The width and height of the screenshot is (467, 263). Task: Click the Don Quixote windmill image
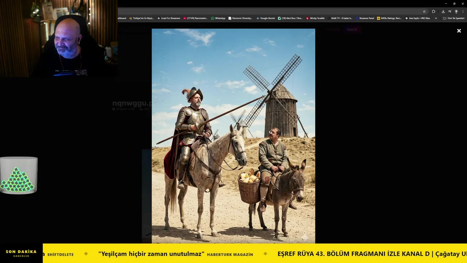point(233,136)
